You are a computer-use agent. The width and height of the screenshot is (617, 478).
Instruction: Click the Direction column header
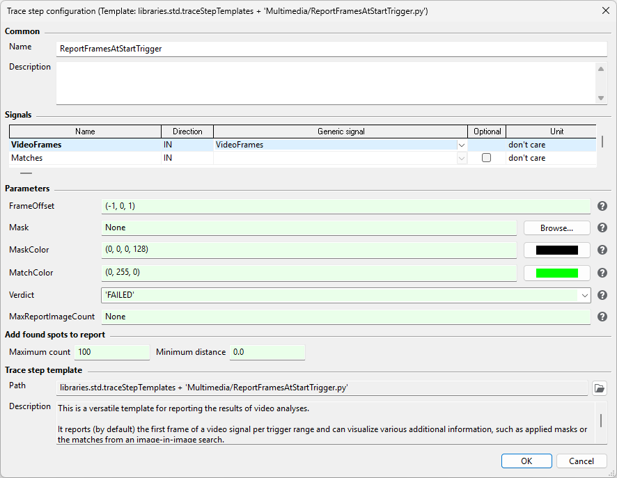(x=187, y=132)
